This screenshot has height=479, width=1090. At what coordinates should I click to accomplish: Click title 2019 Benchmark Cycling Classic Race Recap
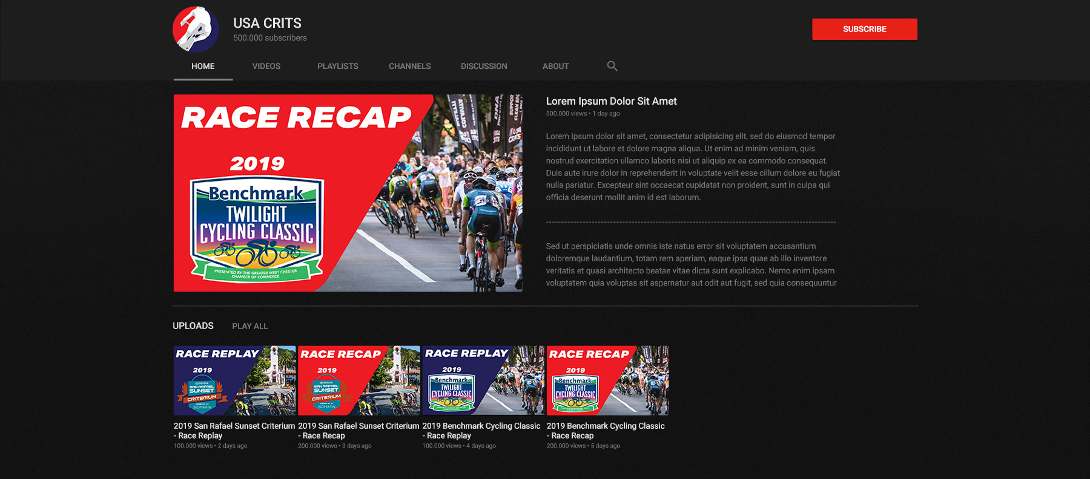click(x=606, y=431)
